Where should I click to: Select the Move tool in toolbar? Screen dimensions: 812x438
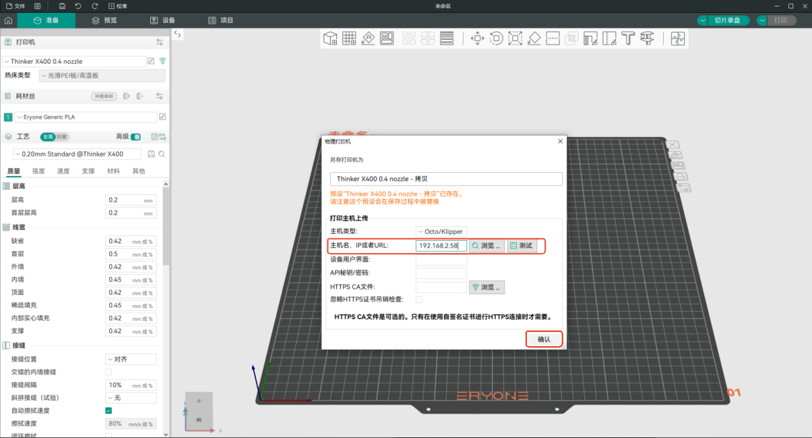coord(478,39)
